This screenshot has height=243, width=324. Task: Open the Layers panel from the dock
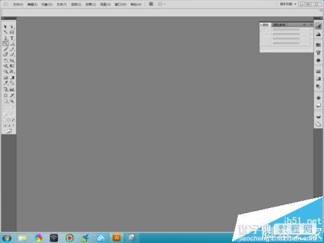(318, 117)
